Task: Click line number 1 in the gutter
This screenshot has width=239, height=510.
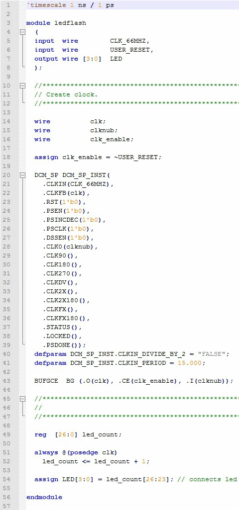Action: [8, 5]
